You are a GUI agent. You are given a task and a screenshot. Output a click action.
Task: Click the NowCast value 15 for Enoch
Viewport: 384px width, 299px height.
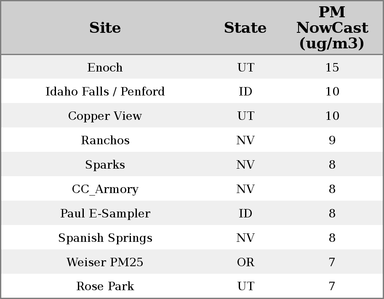[x=332, y=68]
